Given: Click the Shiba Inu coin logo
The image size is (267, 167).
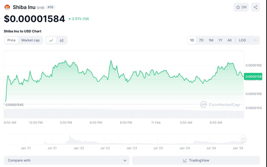Looking at the screenshot, I should (x=7, y=7).
